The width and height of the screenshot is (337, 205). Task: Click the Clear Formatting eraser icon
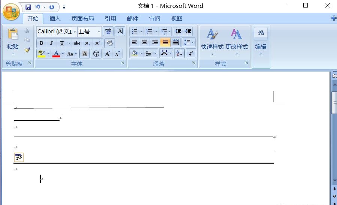pos(109,43)
